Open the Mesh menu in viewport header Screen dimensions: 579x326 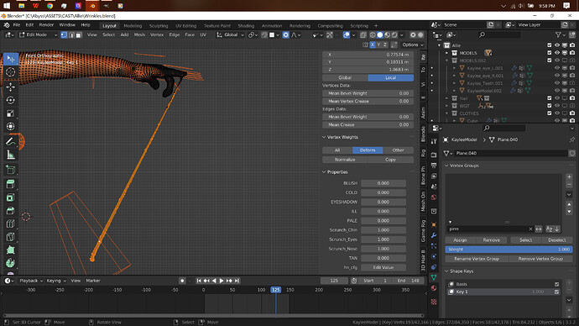[x=139, y=34]
